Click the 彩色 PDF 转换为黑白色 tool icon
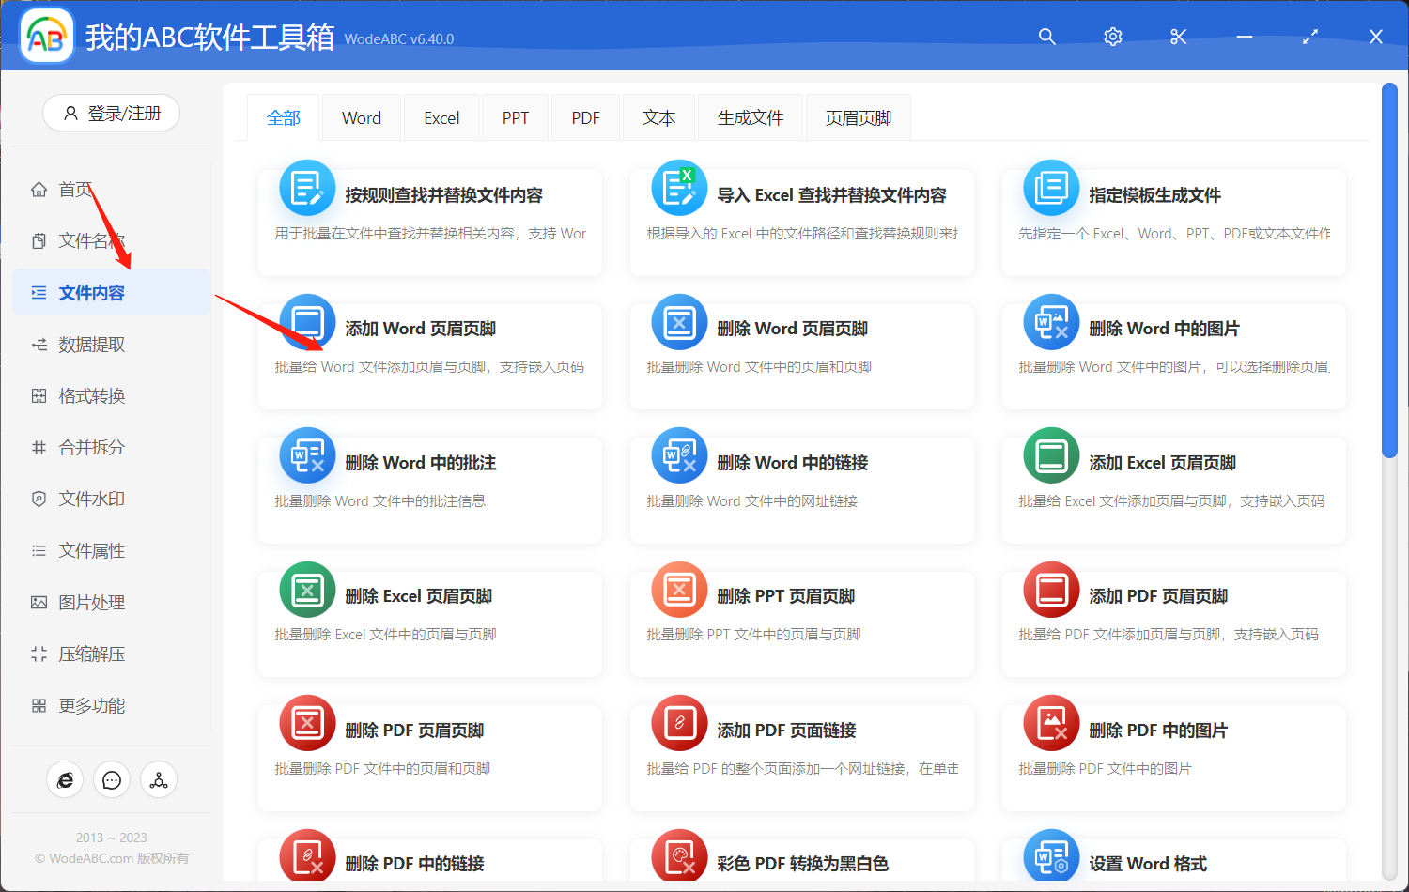The width and height of the screenshot is (1409, 892). 679,856
